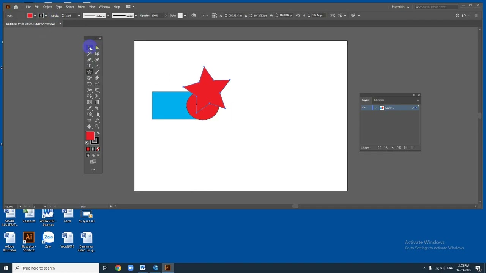
Task: Select the Direct Selection tool
Action: click(x=97, y=48)
